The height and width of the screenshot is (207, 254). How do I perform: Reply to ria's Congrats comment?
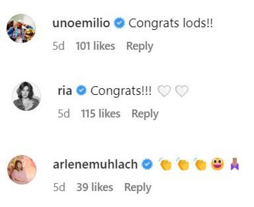coord(145,114)
